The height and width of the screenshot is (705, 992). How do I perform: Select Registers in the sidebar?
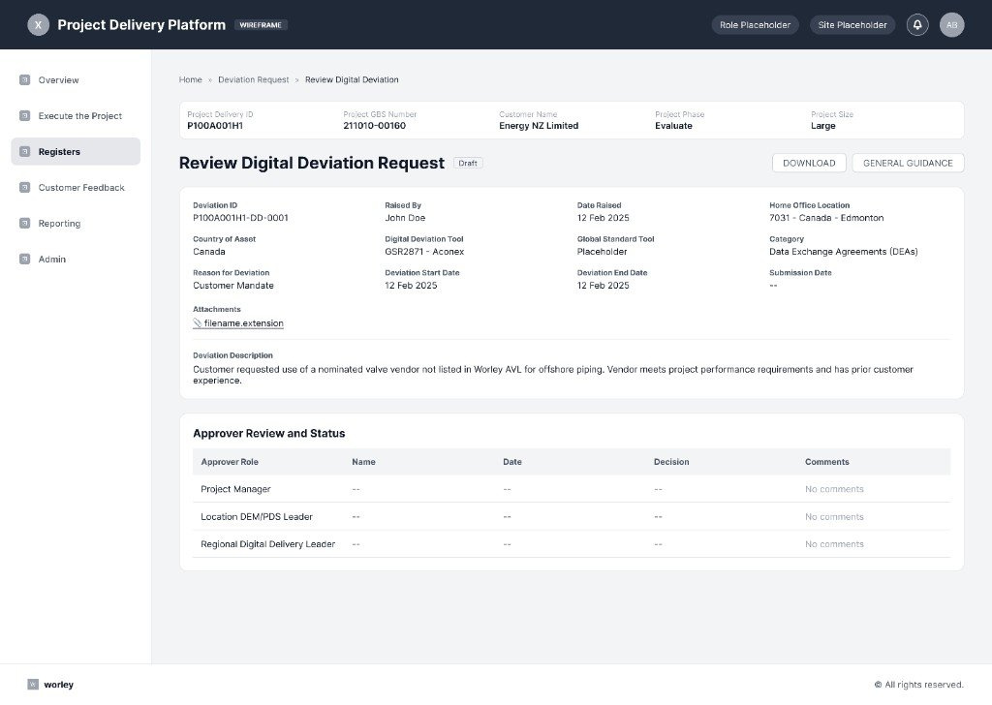[76, 152]
